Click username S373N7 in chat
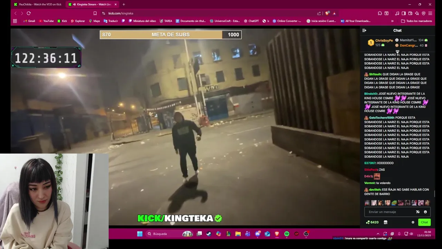 pos(370,163)
